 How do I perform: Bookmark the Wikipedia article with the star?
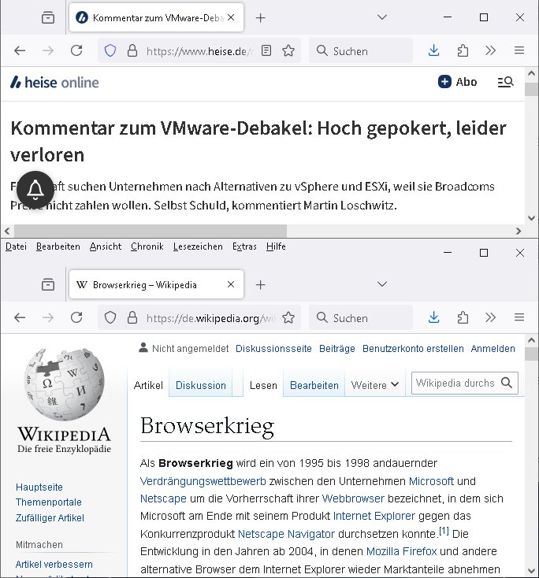click(x=288, y=317)
